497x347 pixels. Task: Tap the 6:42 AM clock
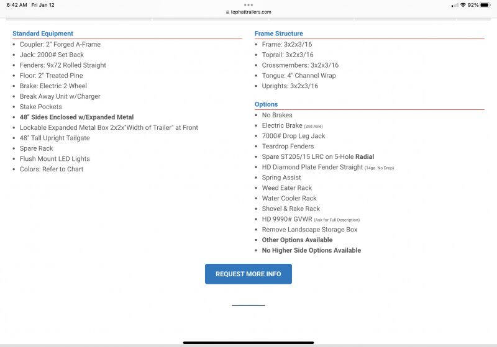click(17, 5)
